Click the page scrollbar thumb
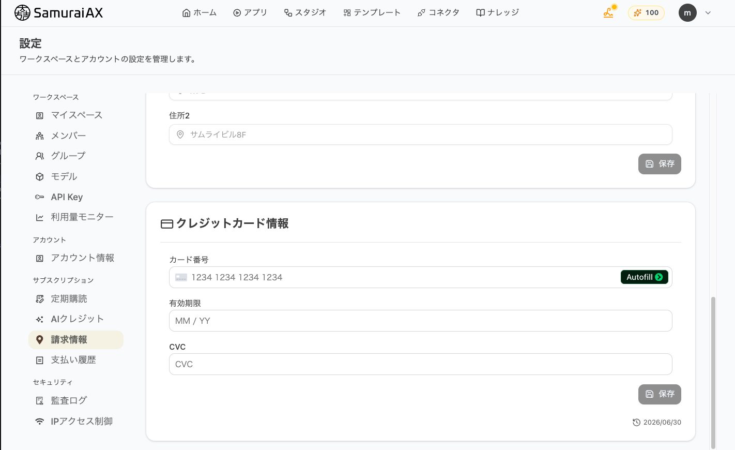Screen dimensions: 735x450 (713, 372)
